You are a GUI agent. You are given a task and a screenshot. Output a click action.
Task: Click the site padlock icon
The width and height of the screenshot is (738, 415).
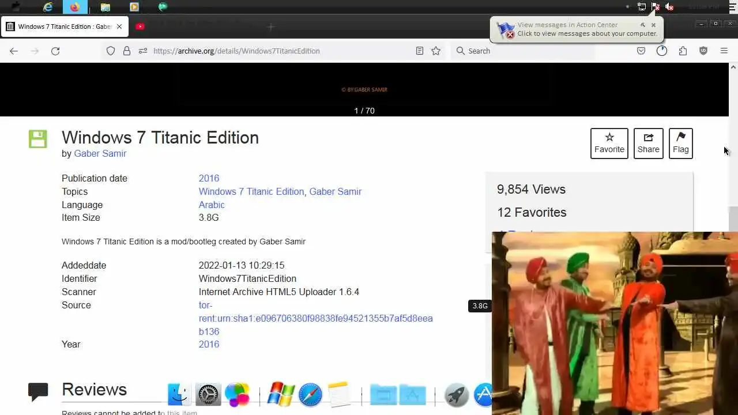coord(127,51)
